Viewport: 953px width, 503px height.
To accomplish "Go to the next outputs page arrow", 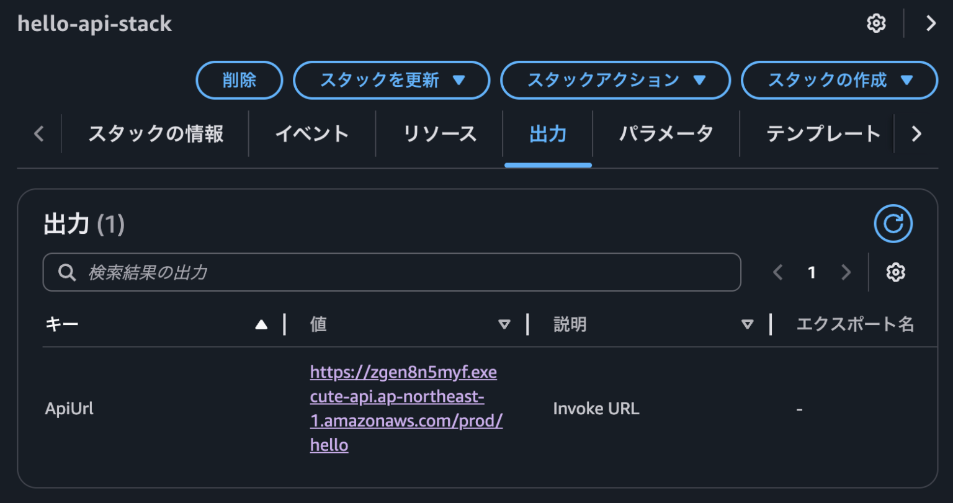I will [846, 272].
